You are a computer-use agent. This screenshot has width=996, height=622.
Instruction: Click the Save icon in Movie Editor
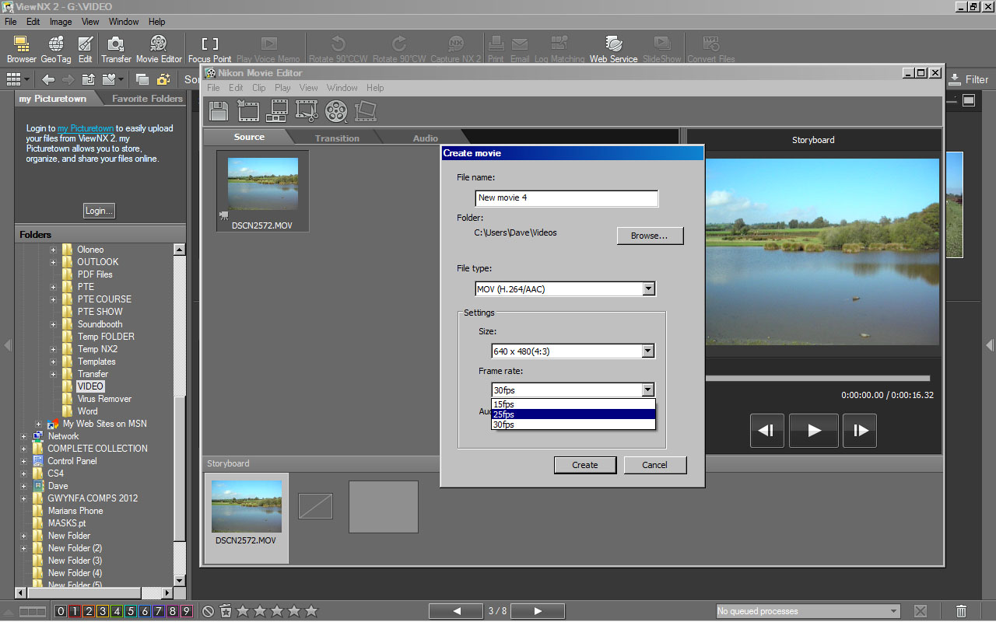click(x=219, y=111)
